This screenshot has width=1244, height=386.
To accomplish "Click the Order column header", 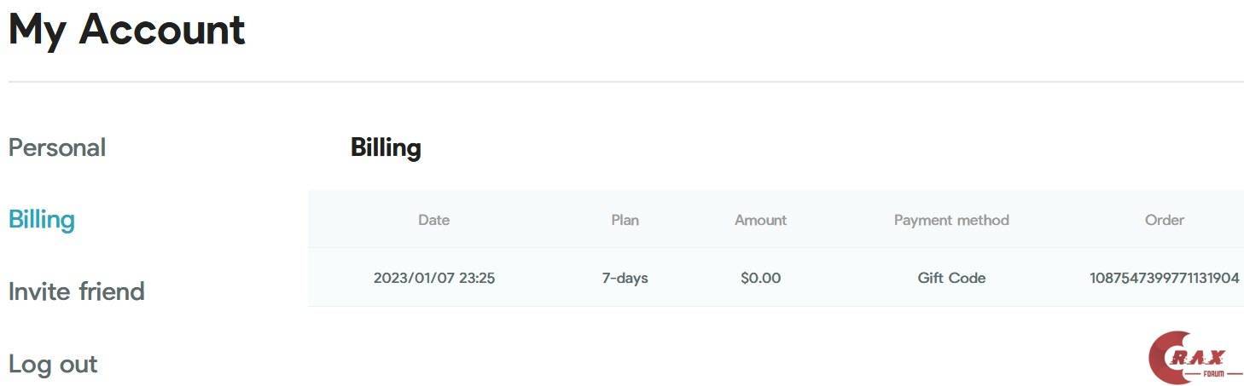I will [x=1164, y=220].
